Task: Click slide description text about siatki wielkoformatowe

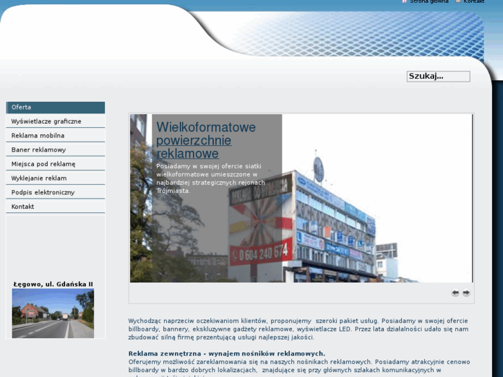Action: (211, 178)
